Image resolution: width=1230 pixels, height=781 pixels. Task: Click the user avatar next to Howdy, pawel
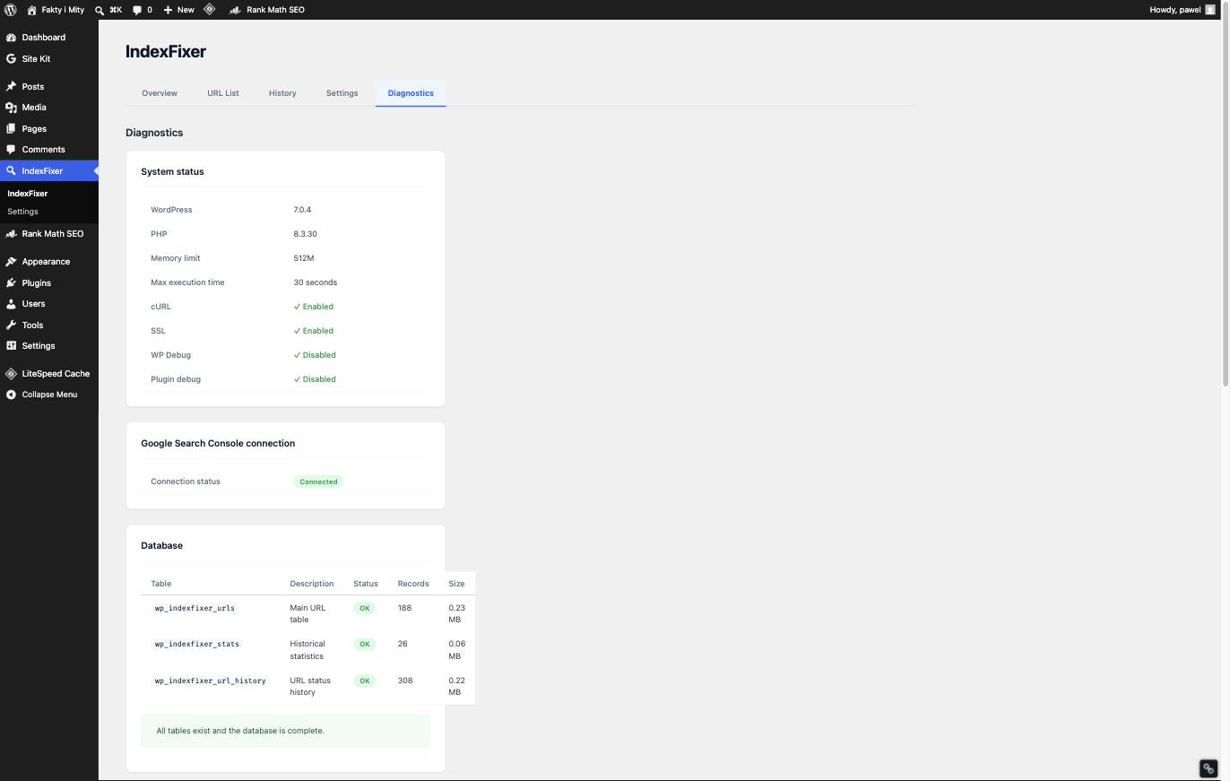tap(1210, 10)
